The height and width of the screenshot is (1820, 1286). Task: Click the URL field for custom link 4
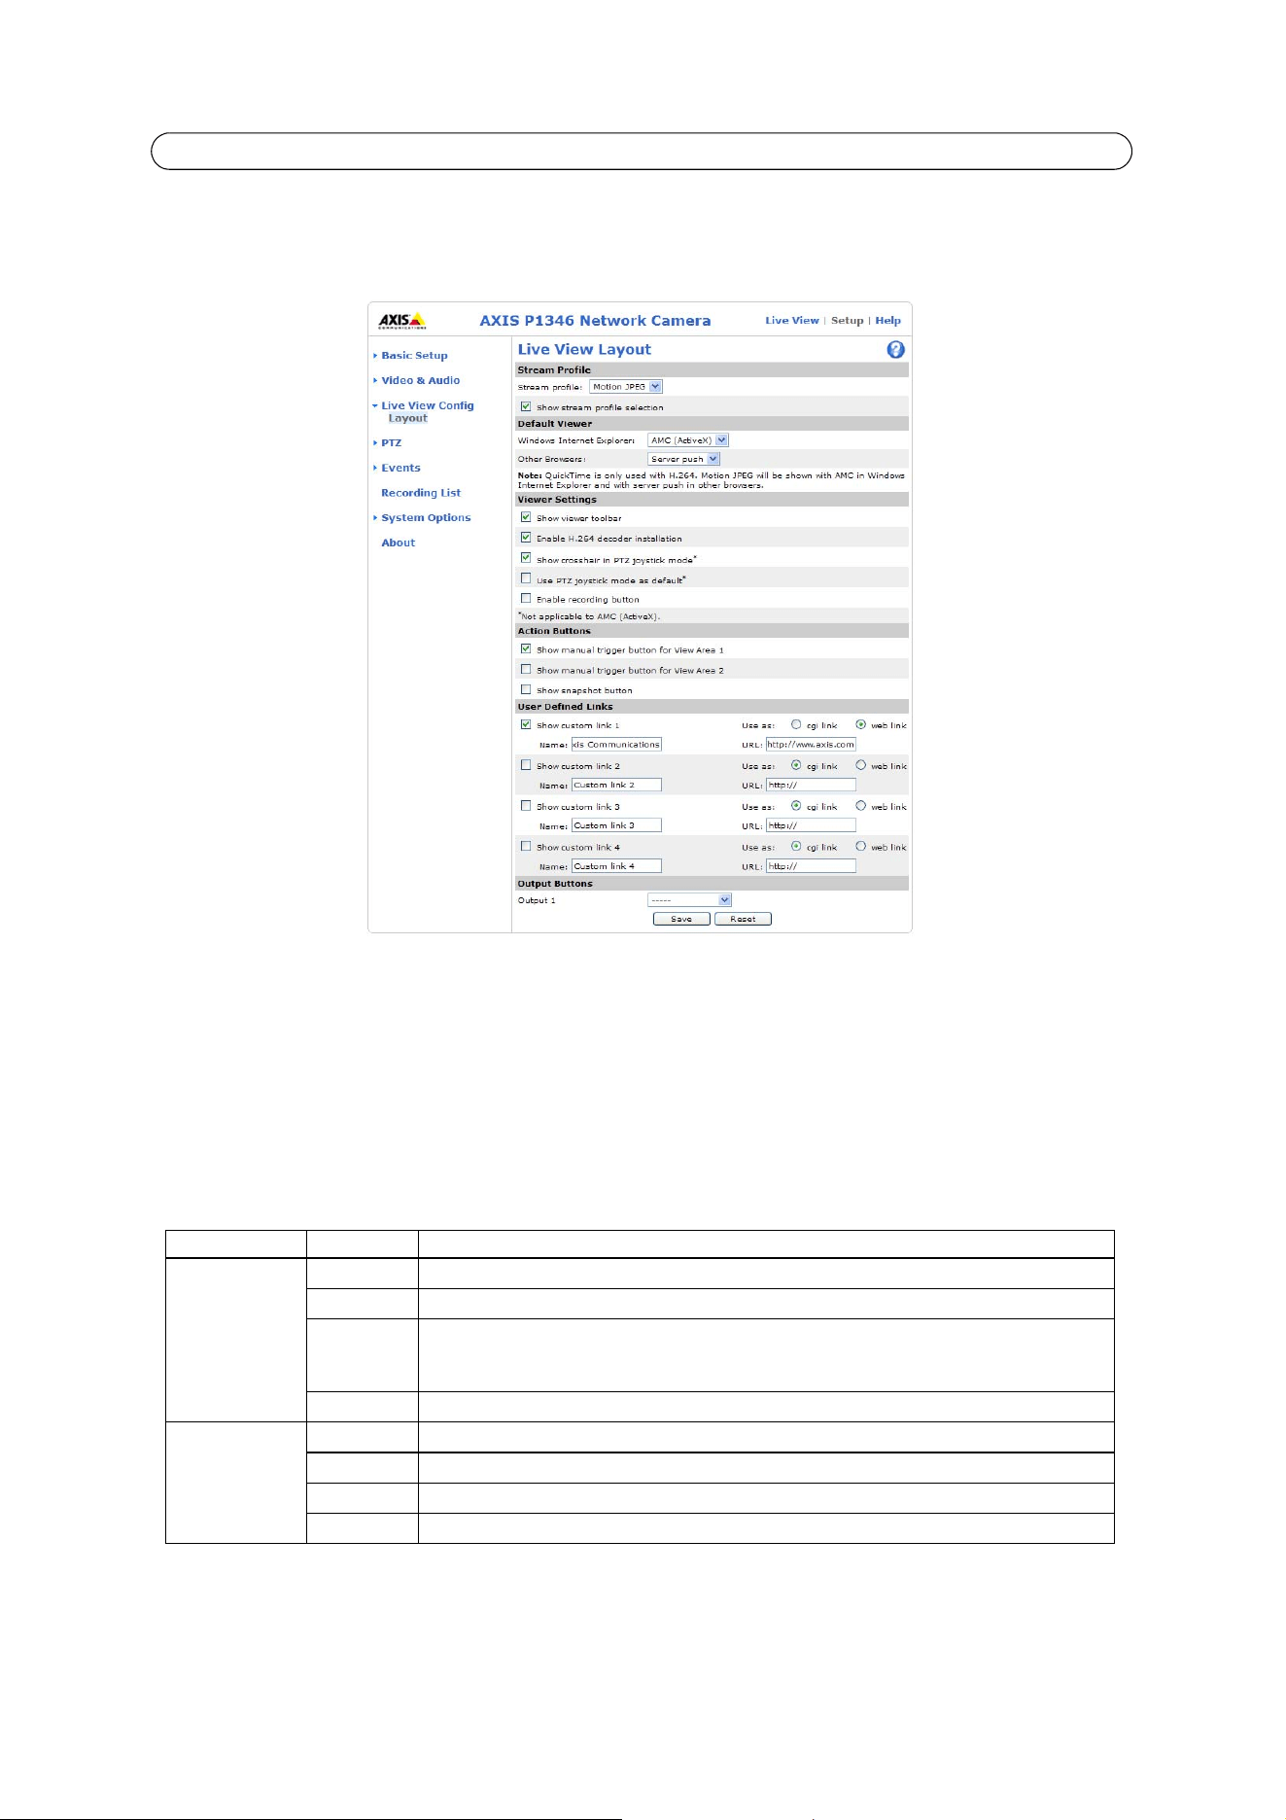coord(811,866)
